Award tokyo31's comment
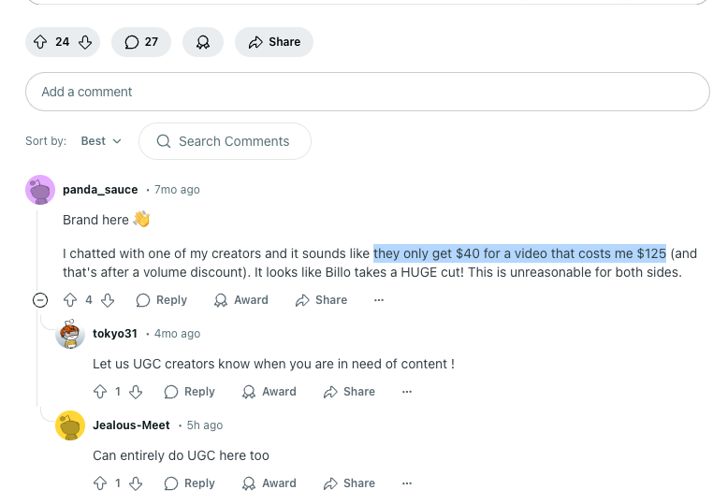The height and width of the screenshot is (504, 713). (269, 392)
